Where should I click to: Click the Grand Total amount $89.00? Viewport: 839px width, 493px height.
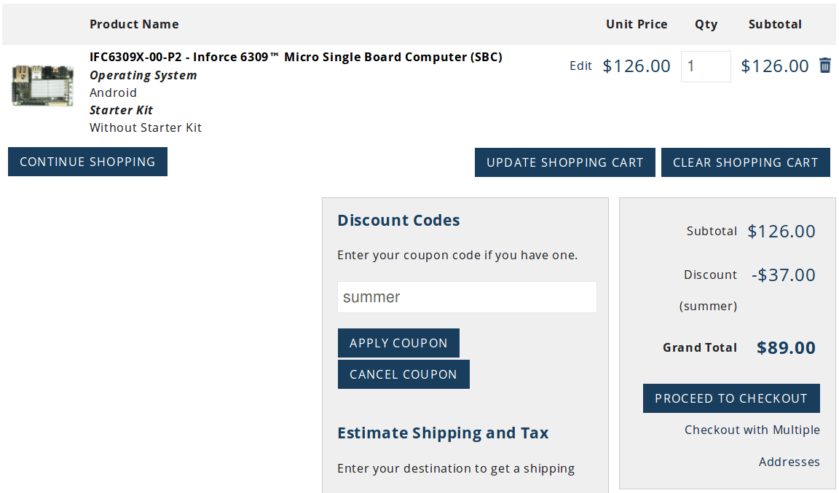[786, 348]
